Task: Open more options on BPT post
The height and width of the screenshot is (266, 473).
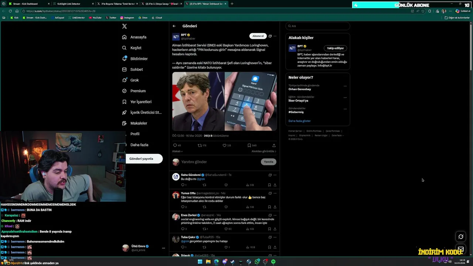Action: 275,36
